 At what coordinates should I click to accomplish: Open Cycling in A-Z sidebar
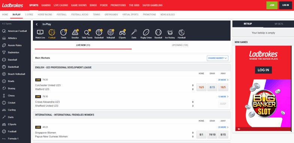(15, 110)
